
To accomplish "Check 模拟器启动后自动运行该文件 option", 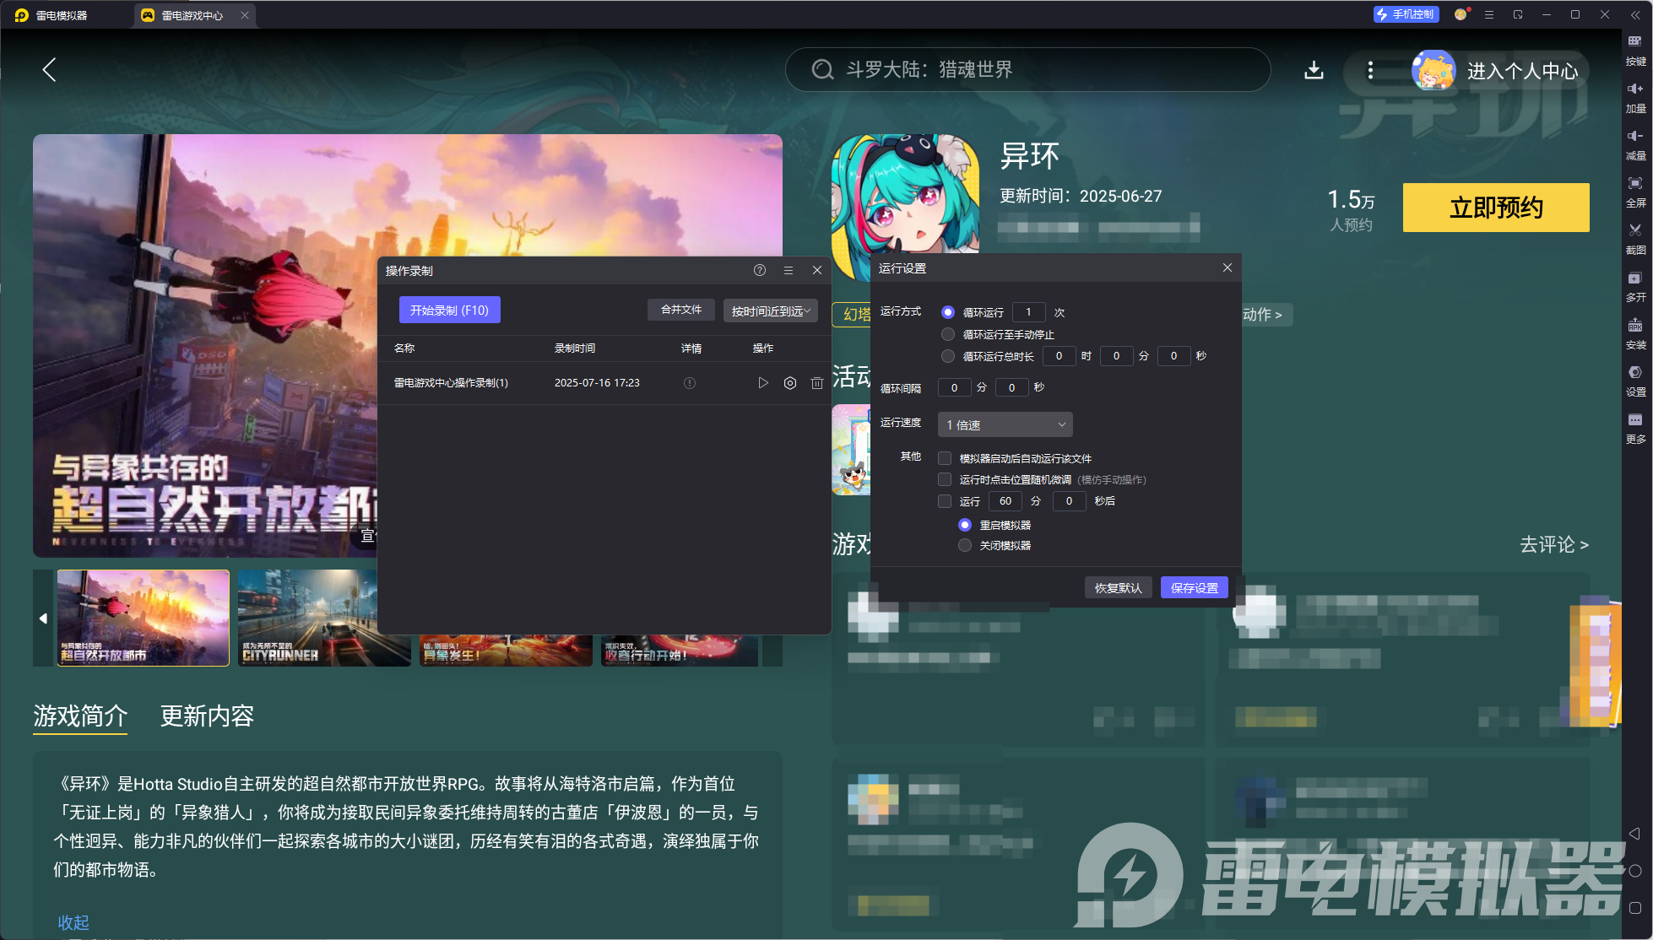I will pyautogui.click(x=944, y=458).
